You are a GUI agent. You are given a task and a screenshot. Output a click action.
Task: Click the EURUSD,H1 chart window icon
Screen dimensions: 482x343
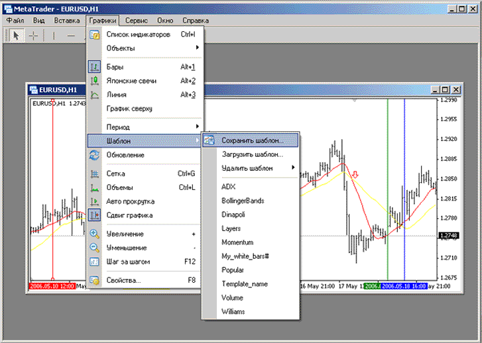(x=33, y=89)
